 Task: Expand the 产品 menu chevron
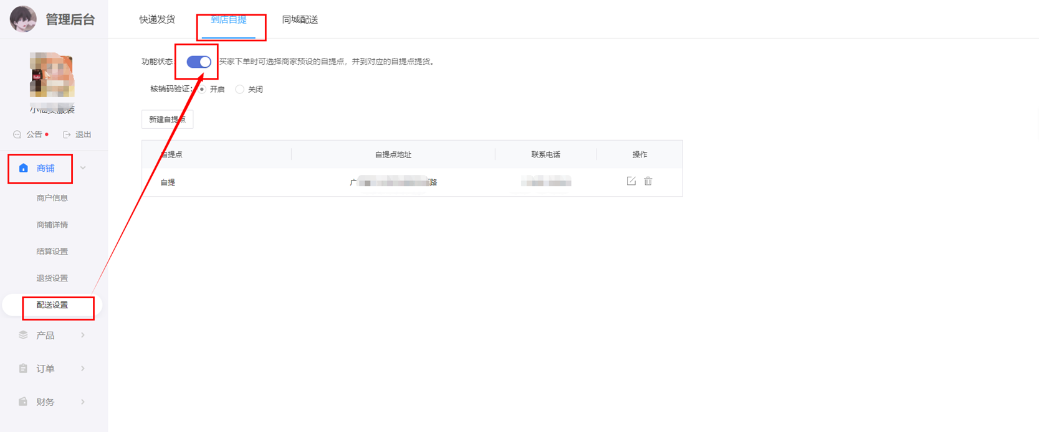pyautogui.click(x=83, y=335)
